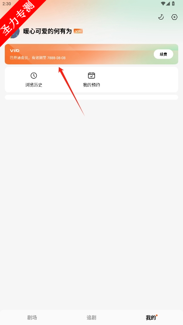Switch to the 追剧 tab

[91, 317]
